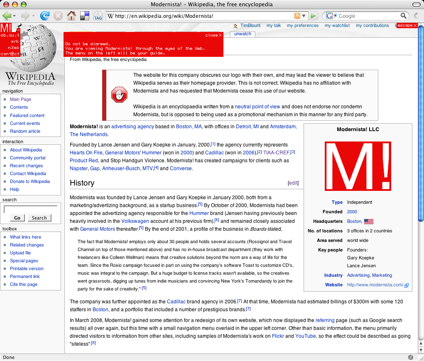Open the Donate to Wikipedia link

30,182
